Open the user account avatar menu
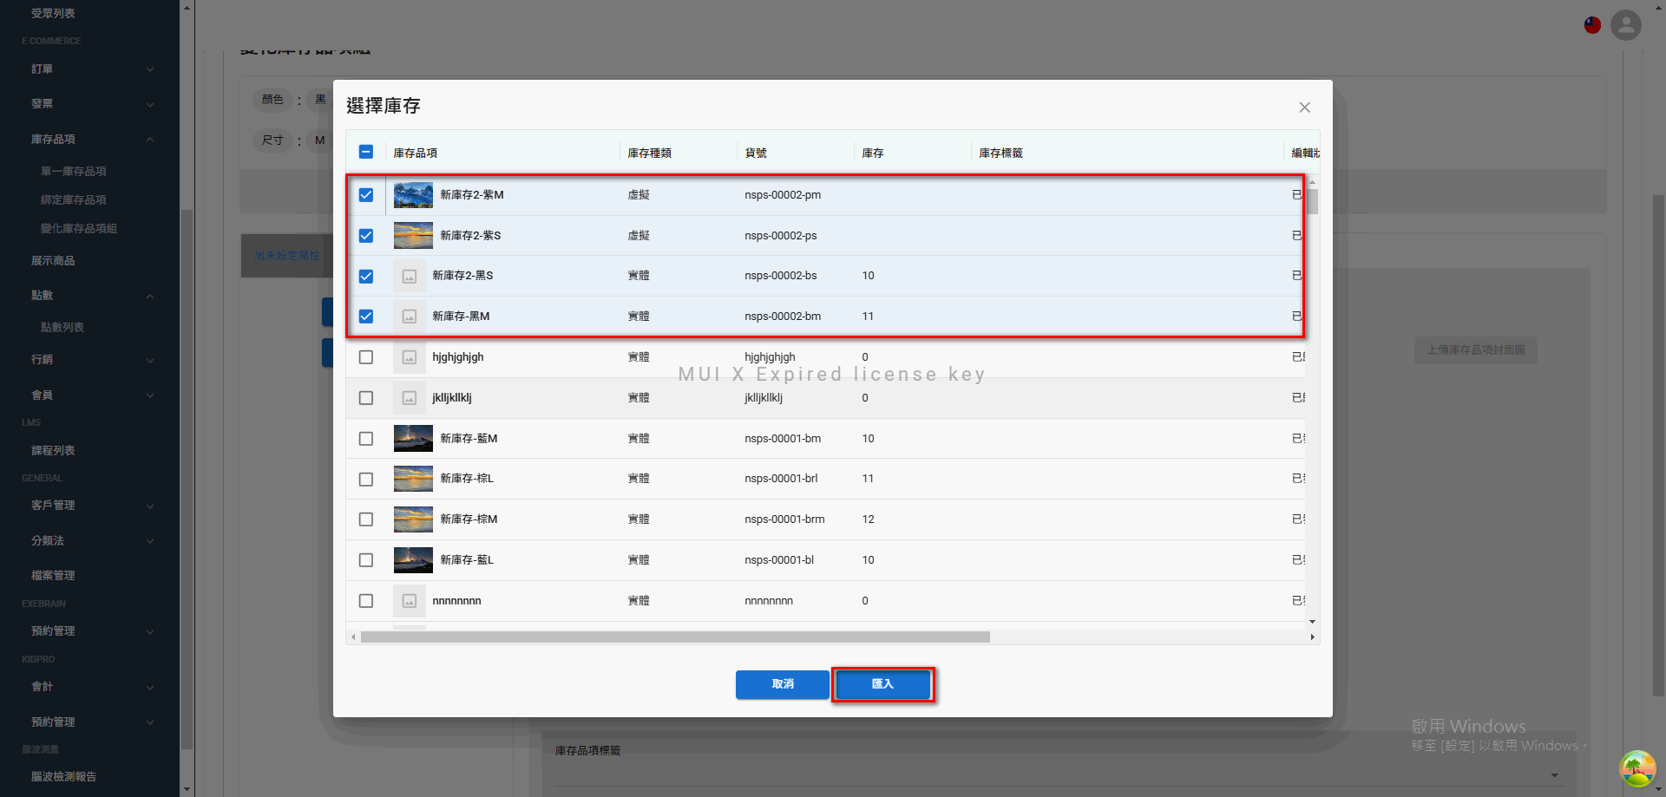The image size is (1666, 797). [1626, 25]
